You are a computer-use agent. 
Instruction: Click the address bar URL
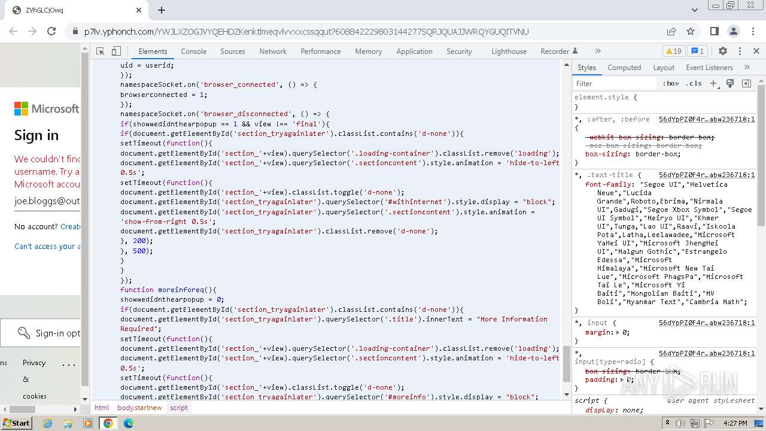tap(306, 32)
